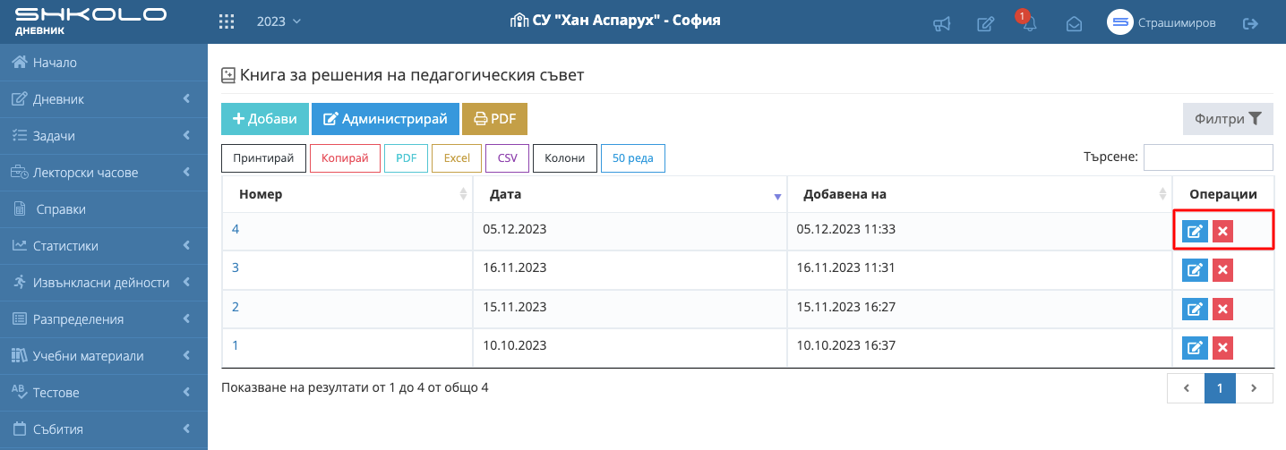Delete decision record number 1
Image resolution: width=1286 pixels, height=450 pixels.
(x=1222, y=348)
